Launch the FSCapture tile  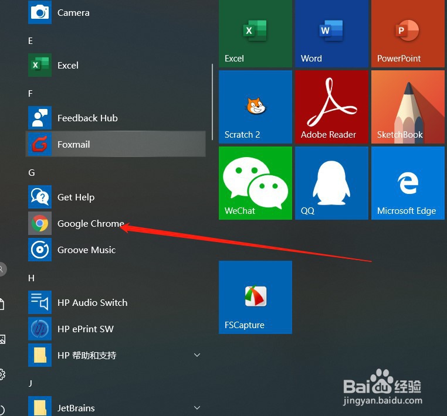[255, 297]
